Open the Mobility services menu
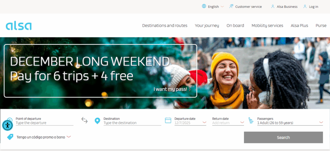 coord(267,25)
